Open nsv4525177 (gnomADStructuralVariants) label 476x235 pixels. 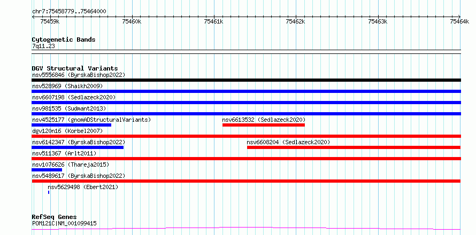(x=91, y=120)
